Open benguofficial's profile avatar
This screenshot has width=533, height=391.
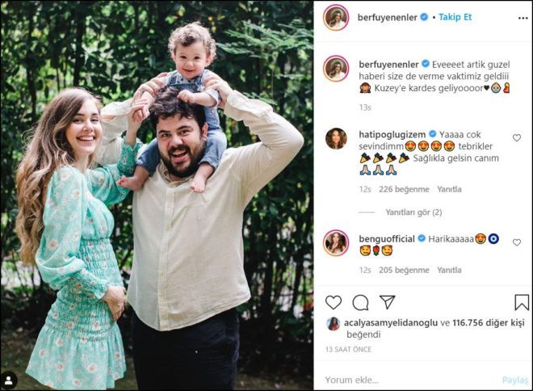(336, 243)
